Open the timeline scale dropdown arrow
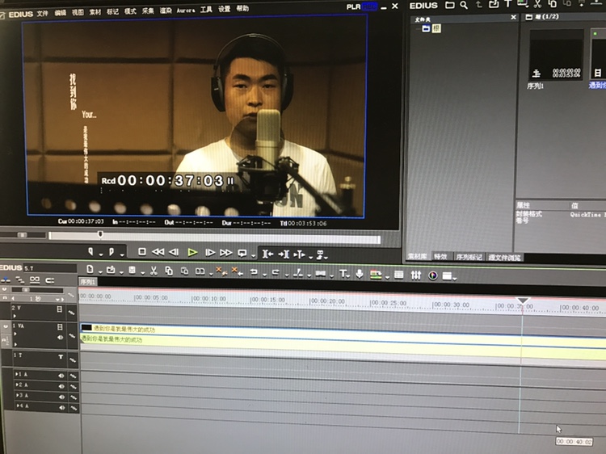The height and width of the screenshot is (454, 606). click(58, 300)
